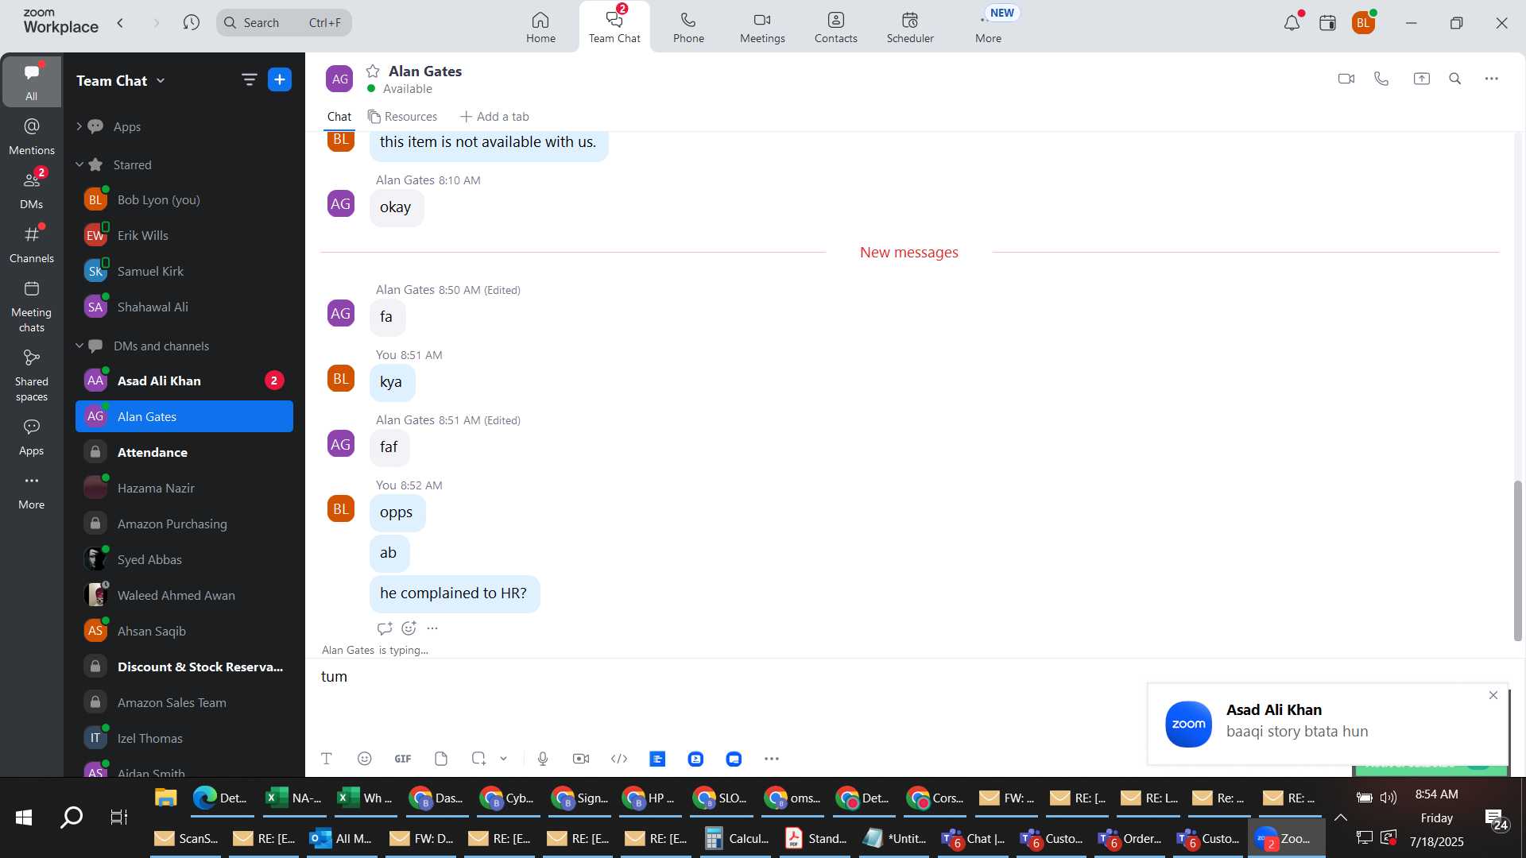Viewport: 1526px width, 858px height.
Task: Open the Contacts tab
Action: pyautogui.click(x=835, y=27)
